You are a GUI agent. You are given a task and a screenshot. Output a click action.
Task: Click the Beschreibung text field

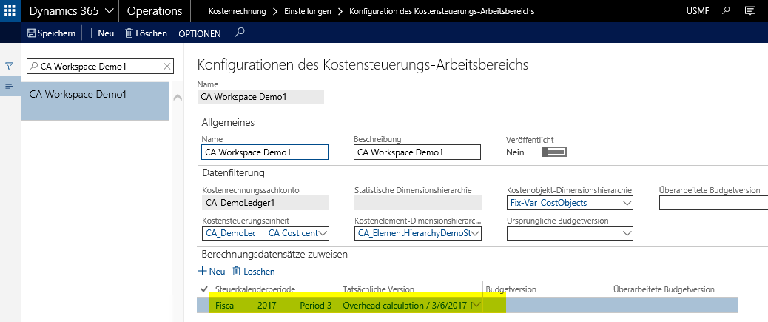click(417, 152)
